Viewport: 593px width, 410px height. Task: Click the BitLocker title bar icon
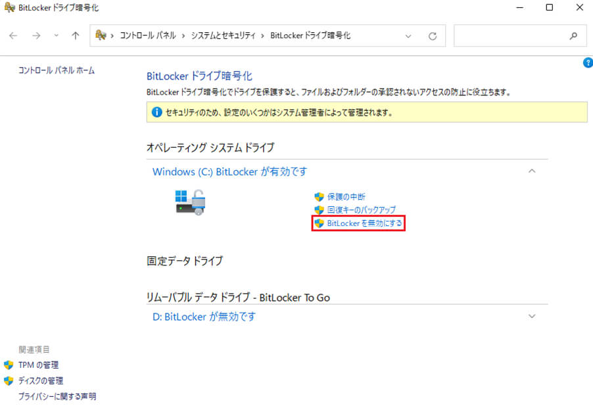pos(9,7)
